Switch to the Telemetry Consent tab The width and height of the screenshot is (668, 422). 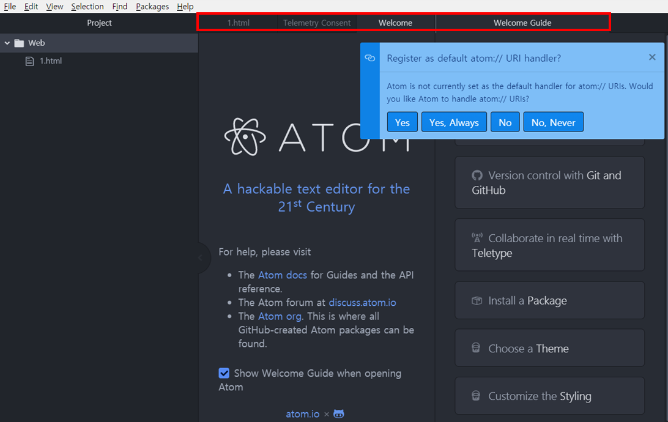(316, 23)
